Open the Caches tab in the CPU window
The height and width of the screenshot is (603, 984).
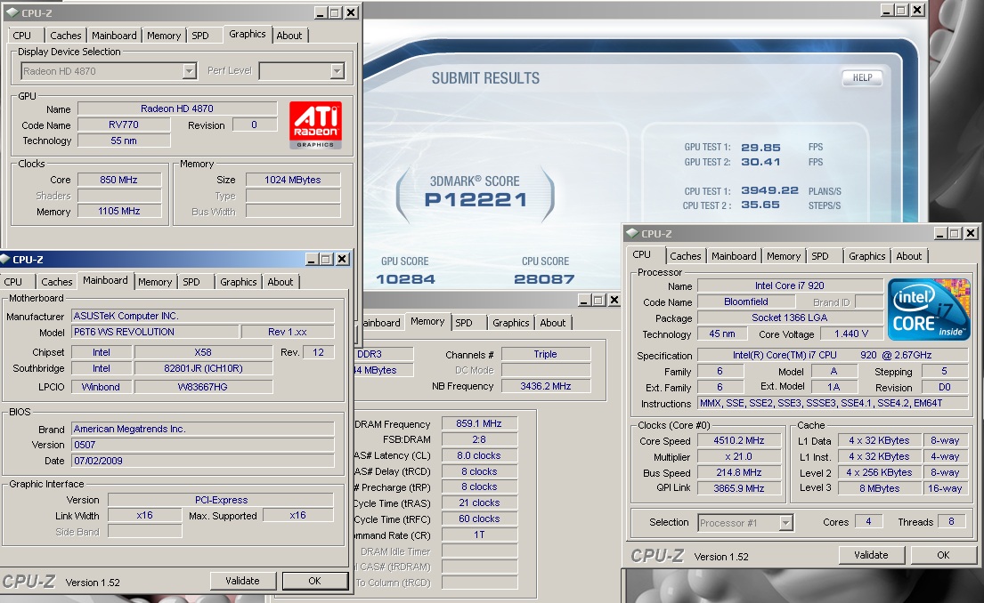[686, 256]
